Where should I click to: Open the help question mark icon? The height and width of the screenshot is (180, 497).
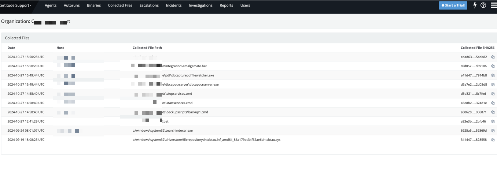pos(483,5)
